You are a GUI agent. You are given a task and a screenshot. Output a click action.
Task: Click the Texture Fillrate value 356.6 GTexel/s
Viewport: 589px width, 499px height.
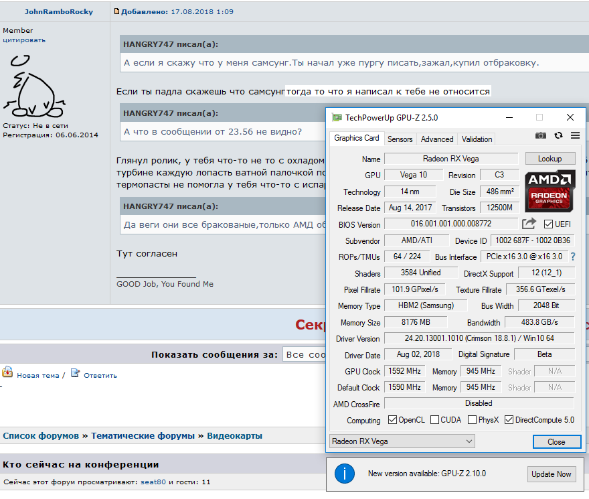pyautogui.click(x=541, y=289)
